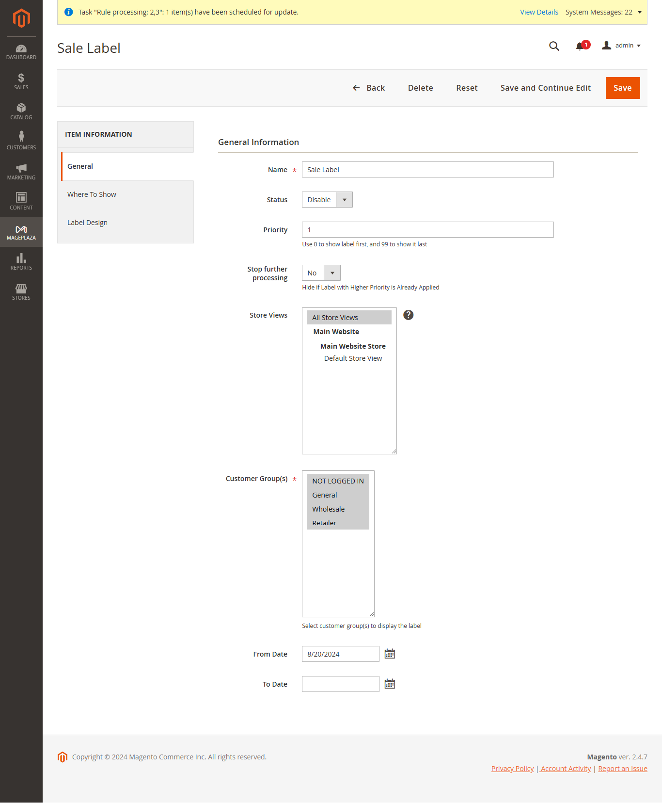Switch to the Label Design tab

(x=87, y=223)
